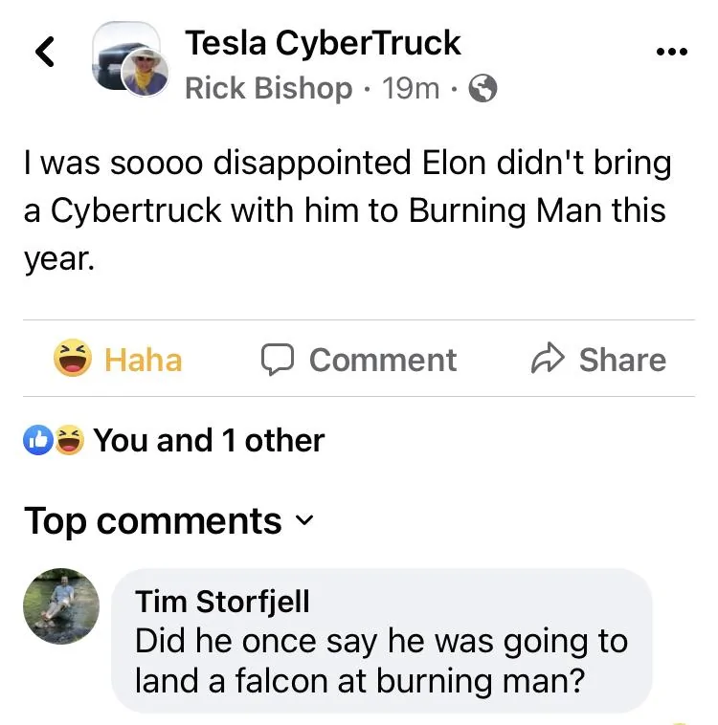Screen dimensions: 718x725
Task: Open the three-dot post options menu
Action: click(672, 53)
